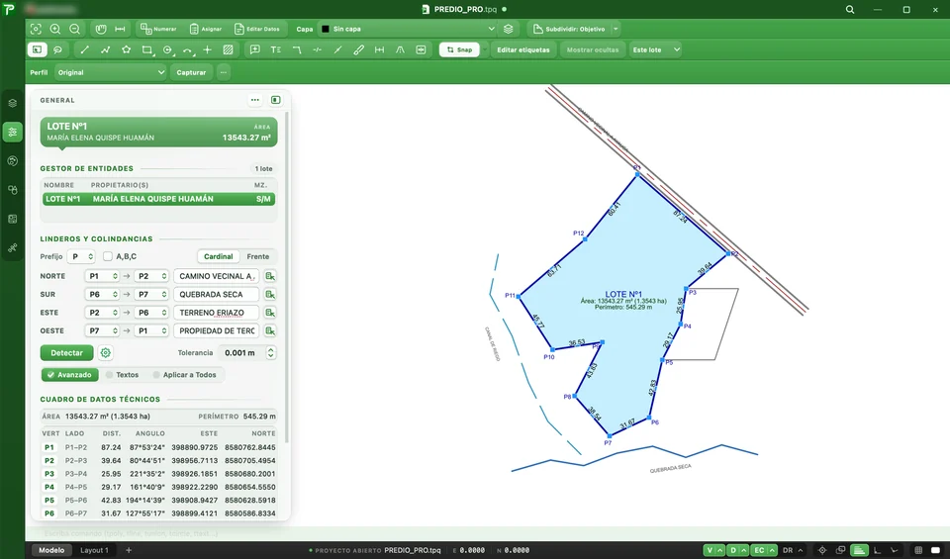
Task: Click the search icon in title bar
Action: point(850,9)
